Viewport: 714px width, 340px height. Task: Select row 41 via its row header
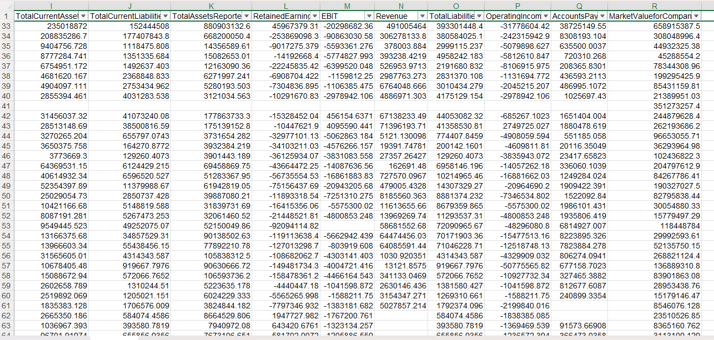click(x=7, y=105)
